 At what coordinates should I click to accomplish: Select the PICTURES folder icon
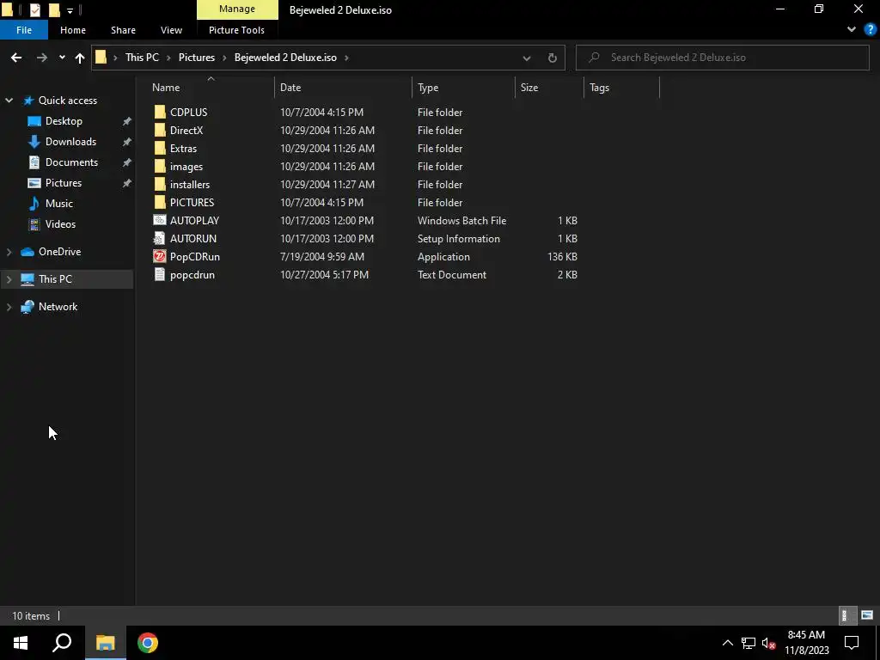pyautogui.click(x=160, y=202)
